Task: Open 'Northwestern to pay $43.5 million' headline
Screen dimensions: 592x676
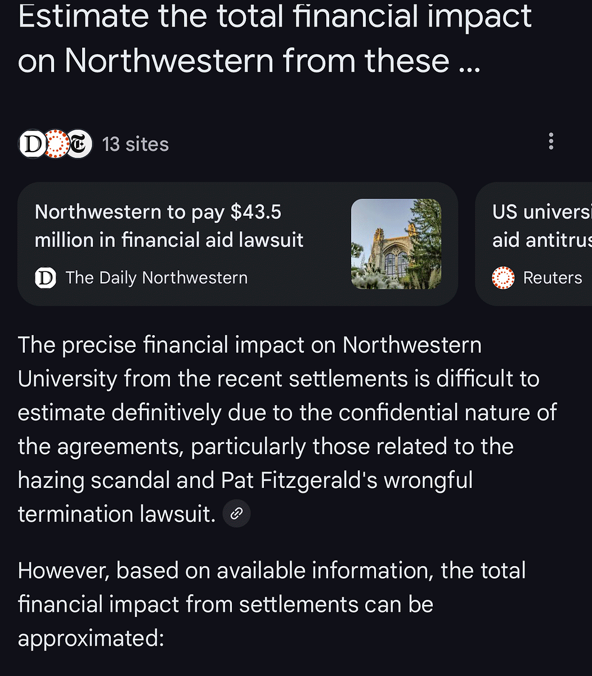Action: pos(169,226)
